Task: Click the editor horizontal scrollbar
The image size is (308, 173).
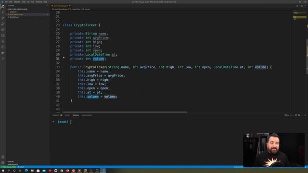Action: pyautogui.click(x=125, y=112)
